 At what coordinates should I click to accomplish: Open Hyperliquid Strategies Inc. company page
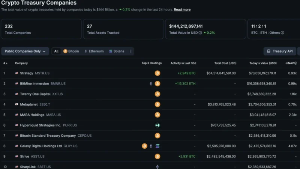pos(40,125)
